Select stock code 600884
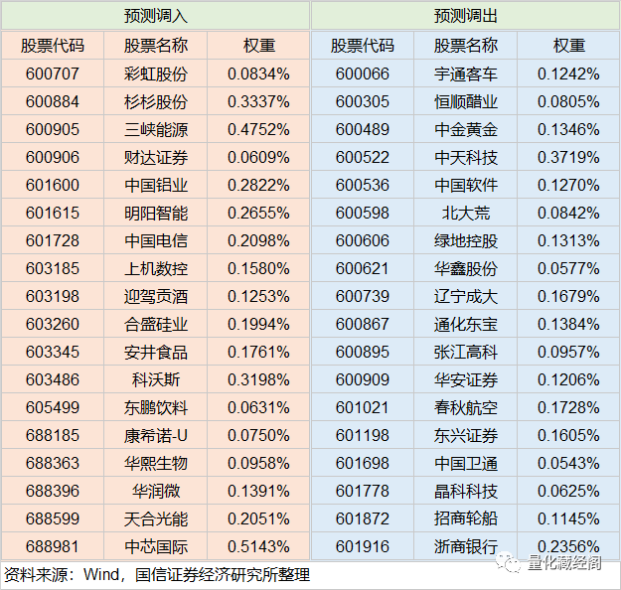 click(x=53, y=101)
